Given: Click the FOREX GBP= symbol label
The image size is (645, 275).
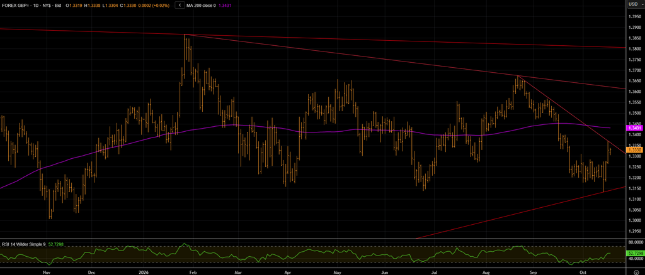Looking at the screenshot, I should click(15, 5).
